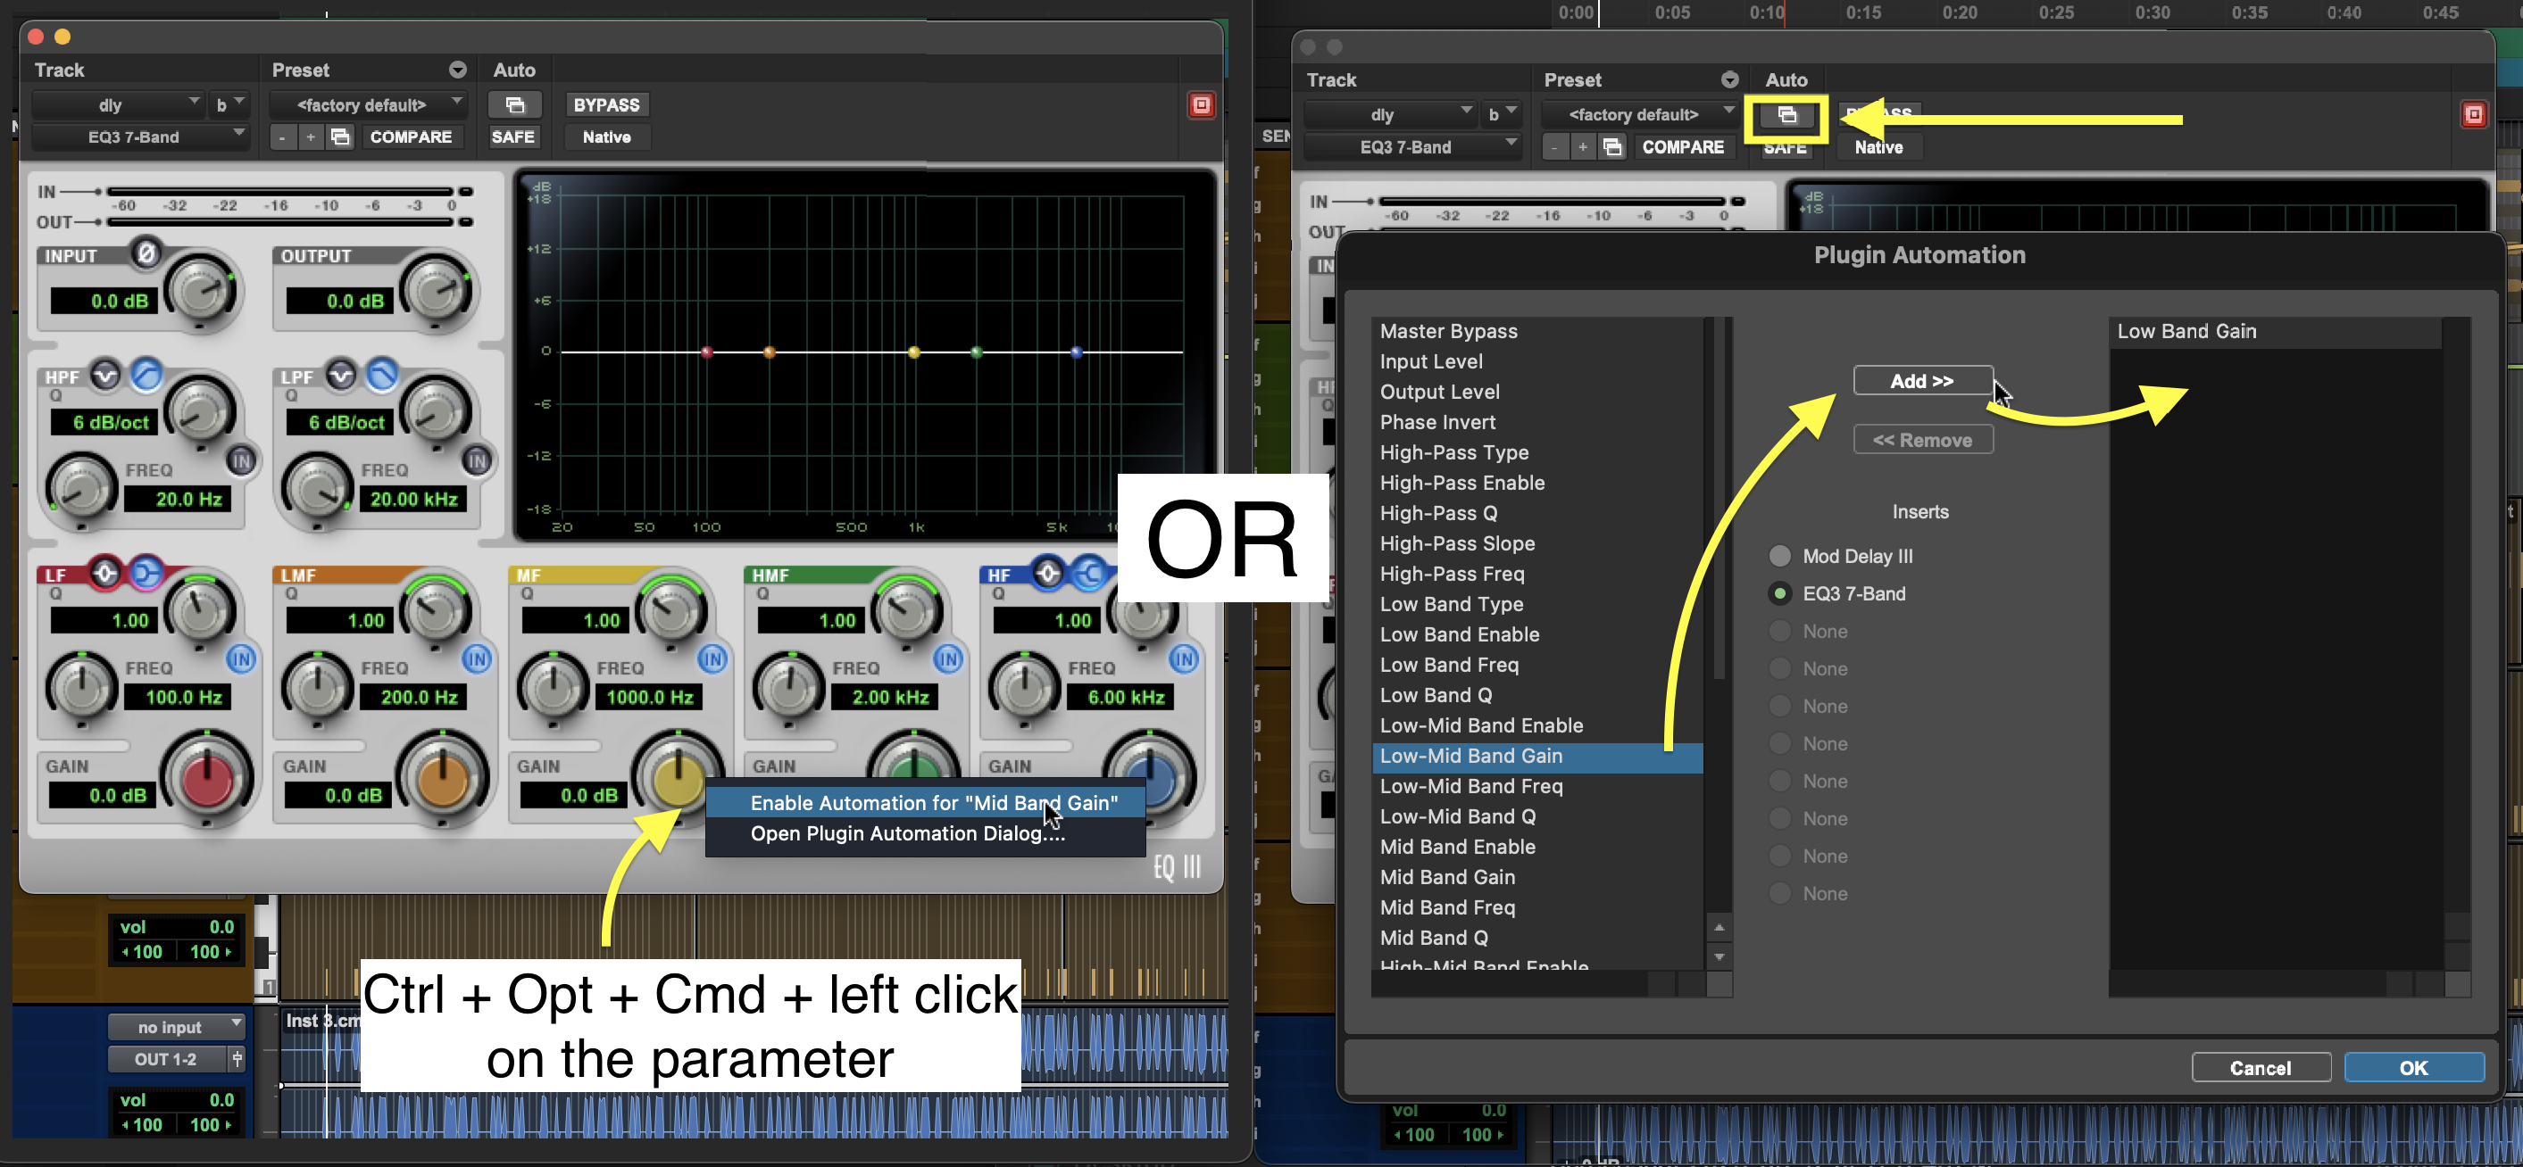Select Master Bypass in parameter list
Viewport: 2523px width, 1167px height.
pyautogui.click(x=1537, y=331)
